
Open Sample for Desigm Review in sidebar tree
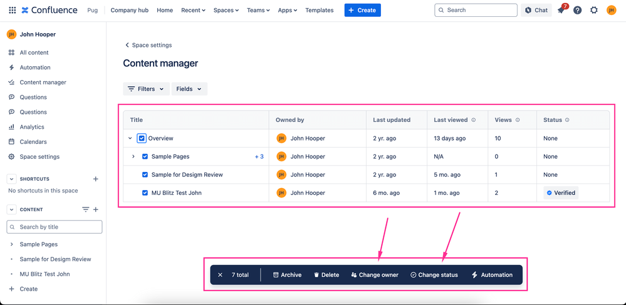56,259
